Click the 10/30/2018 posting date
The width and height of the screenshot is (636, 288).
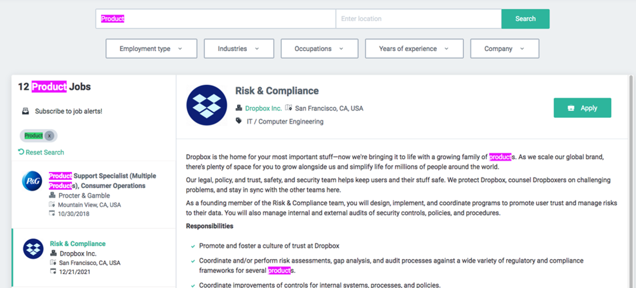pyautogui.click(x=74, y=214)
